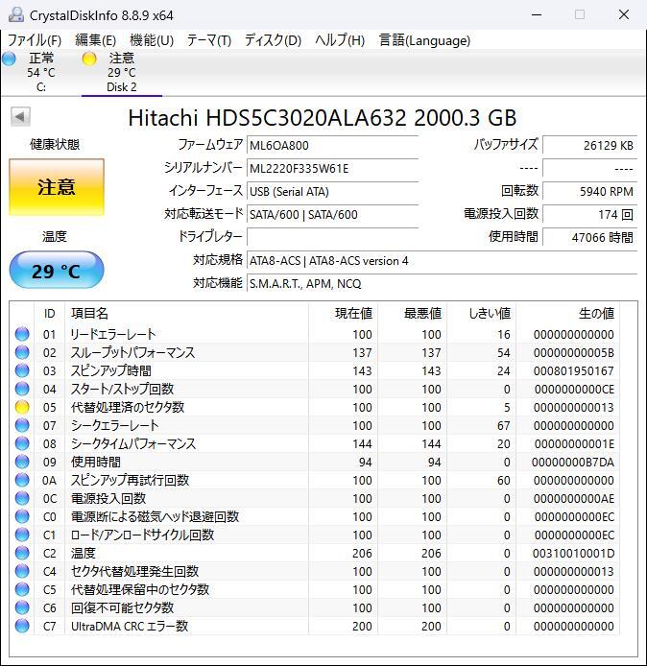Click the buffer size value 26129 KB
Viewport: 647px width, 666px height.
click(590, 145)
